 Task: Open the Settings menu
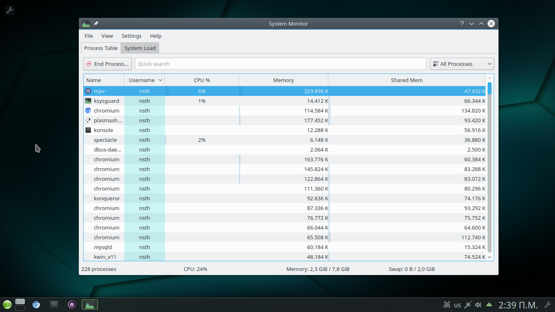pos(131,36)
